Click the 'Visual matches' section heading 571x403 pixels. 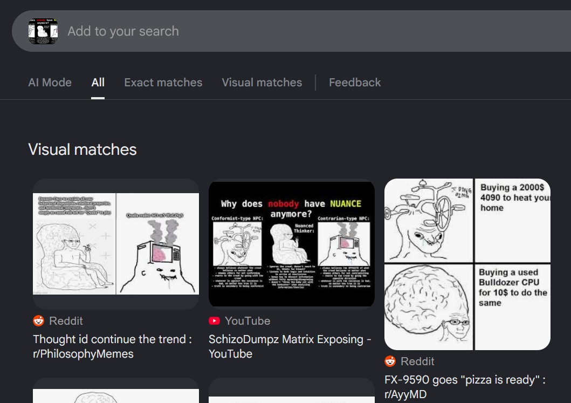[82, 149]
